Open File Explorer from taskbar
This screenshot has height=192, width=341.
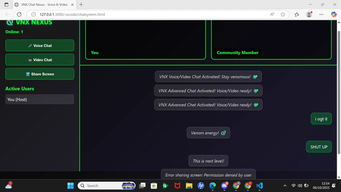click(189, 185)
